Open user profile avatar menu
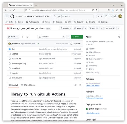This screenshot has height=124, width=127. [120, 16]
